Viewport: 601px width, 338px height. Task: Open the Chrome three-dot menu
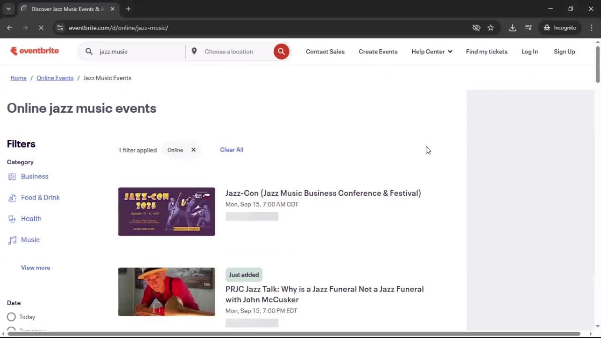[x=592, y=28]
